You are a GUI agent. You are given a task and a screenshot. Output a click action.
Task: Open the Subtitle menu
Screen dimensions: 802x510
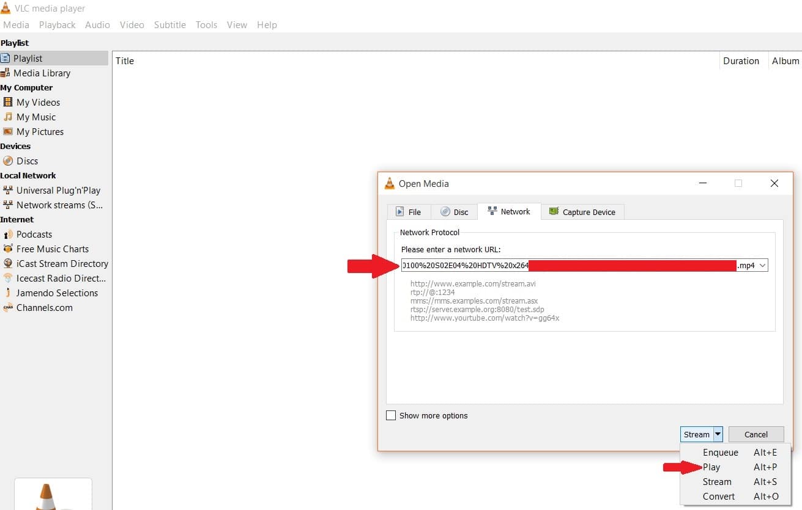click(x=170, y=25)
